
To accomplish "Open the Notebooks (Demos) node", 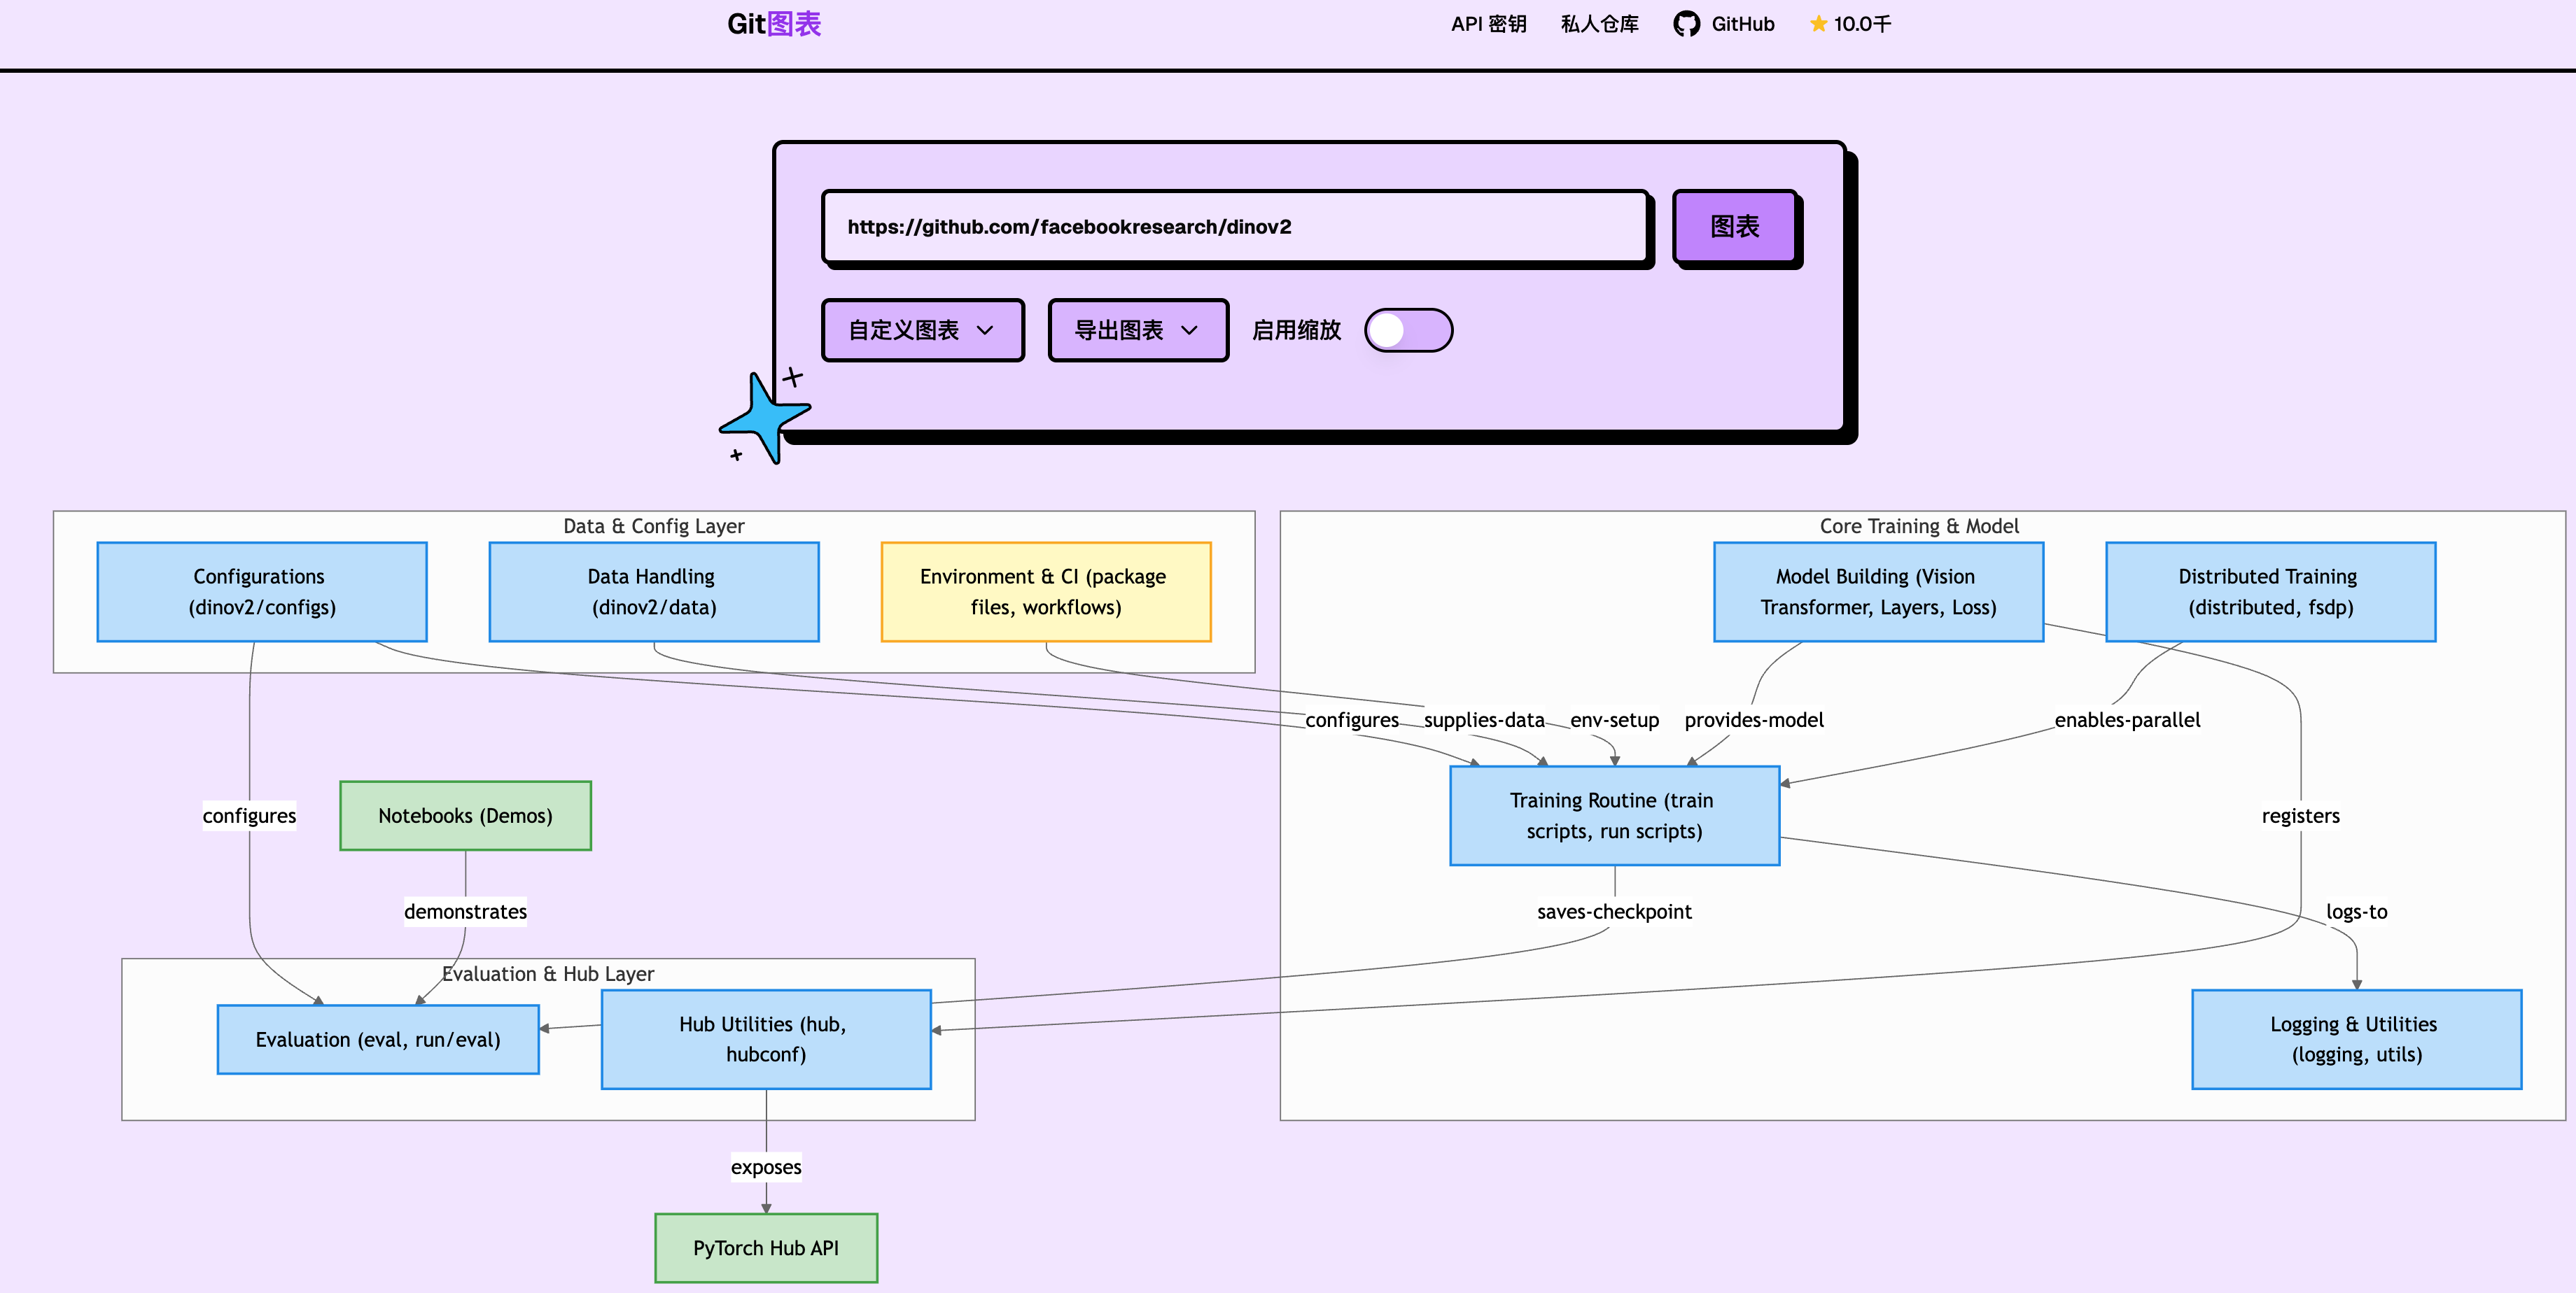I will pyautogui.click(x=464, y=815).
